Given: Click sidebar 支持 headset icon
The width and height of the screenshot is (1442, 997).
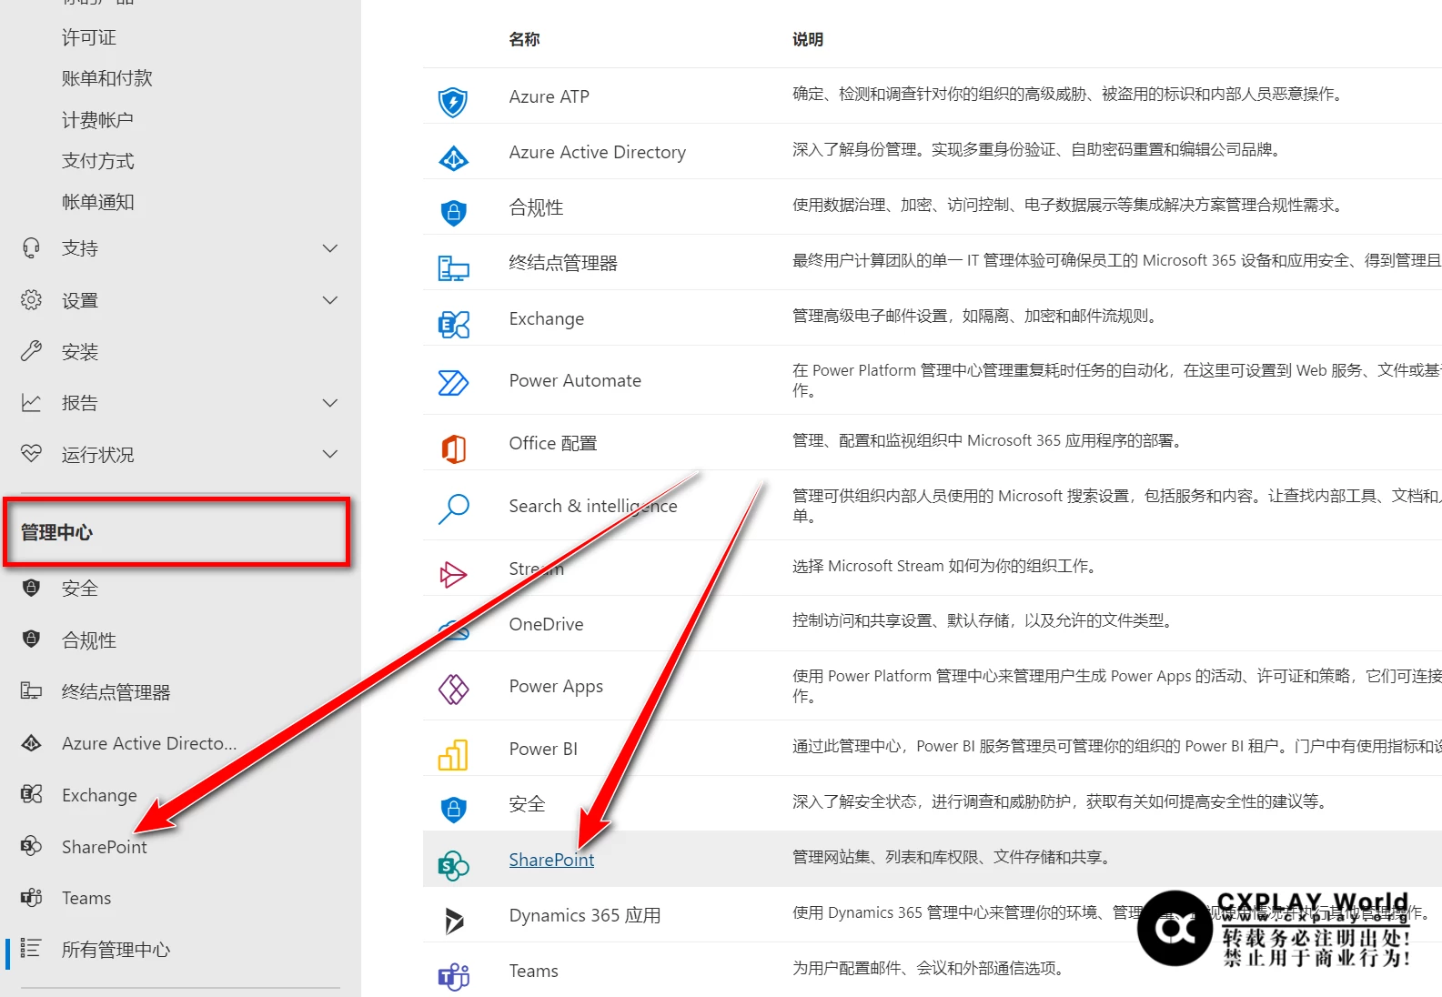Looking at the screenshot, I should [x=31, y=248].
